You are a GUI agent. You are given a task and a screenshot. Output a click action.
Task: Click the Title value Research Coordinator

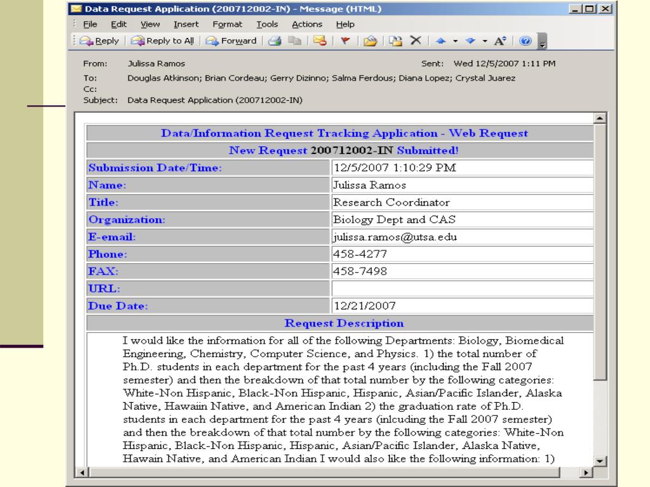pos(391,202)
